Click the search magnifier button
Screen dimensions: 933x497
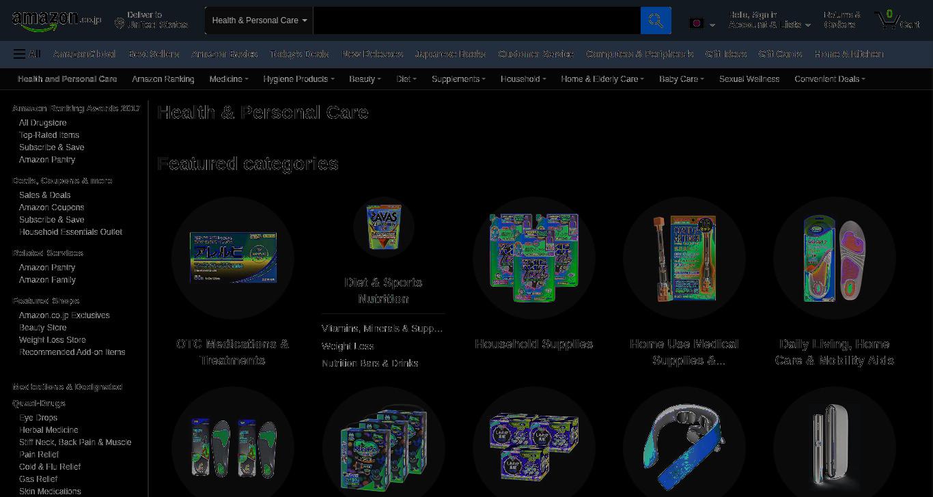656,20
